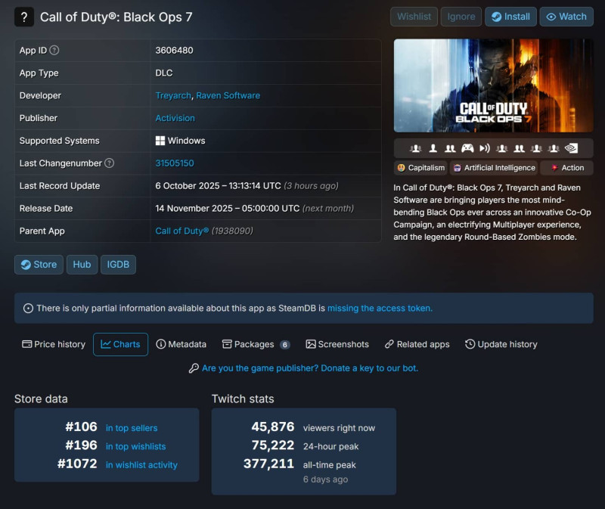The image size is (605, 509).
Task: Toggle the Wishlist button
Action: 414,17
